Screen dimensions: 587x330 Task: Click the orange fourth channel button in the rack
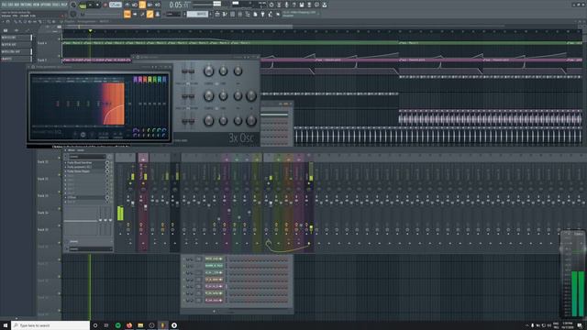214,280
